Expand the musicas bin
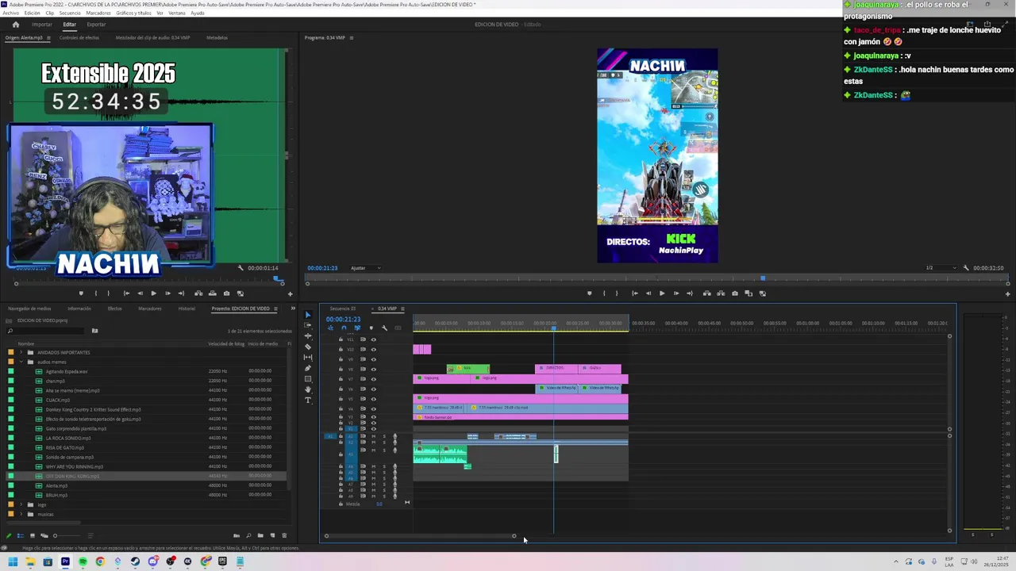The image size is (1016, 571). [x=21, y=514]
